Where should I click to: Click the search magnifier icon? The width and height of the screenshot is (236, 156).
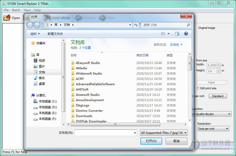(x=188, y=25)
